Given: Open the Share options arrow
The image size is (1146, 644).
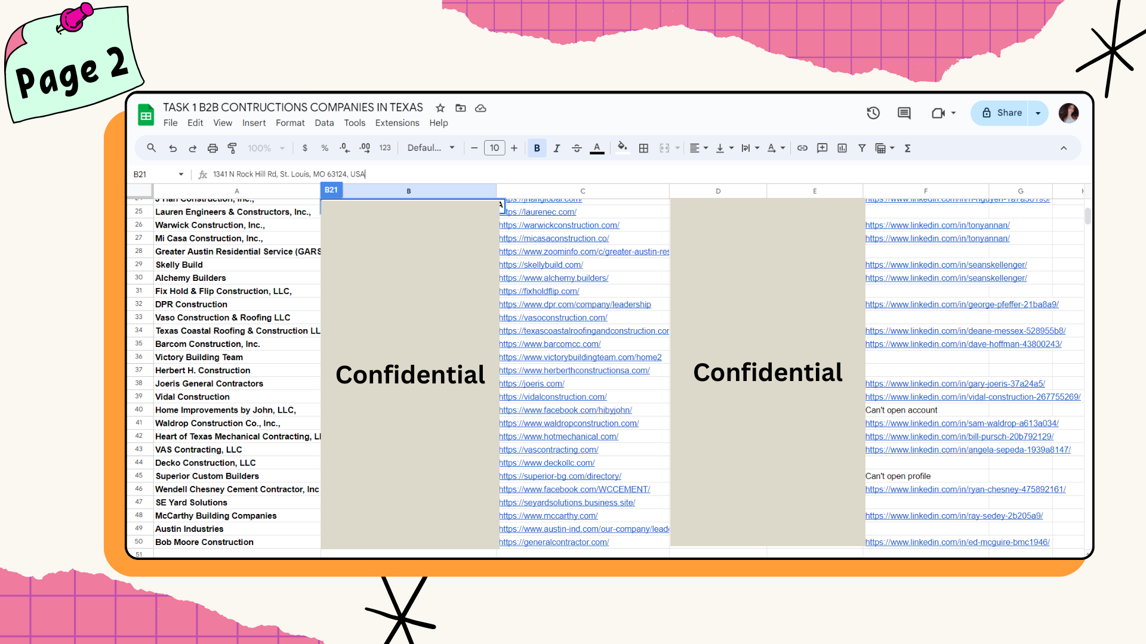Looking at the screenshot, I should point(1038,113).
